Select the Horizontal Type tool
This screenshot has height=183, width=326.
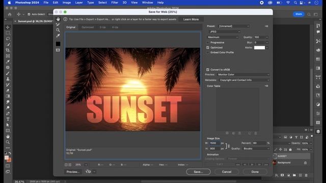[8, 119]
